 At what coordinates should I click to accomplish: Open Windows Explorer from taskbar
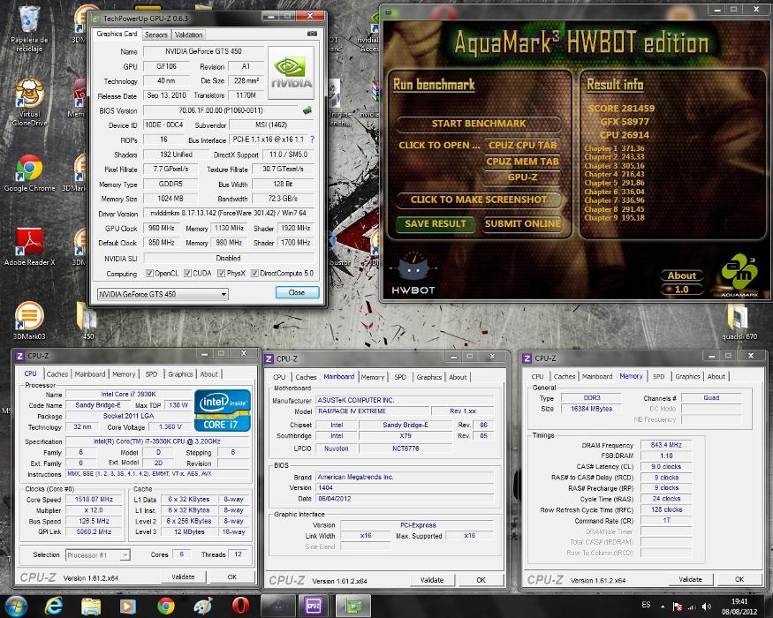coord(91,606)
